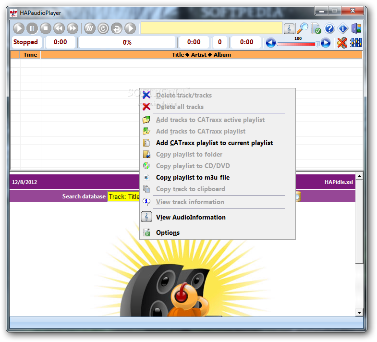Select Copy playlist to folder
The height and width of the screenshot is (342, 377).
click(218, 154)
